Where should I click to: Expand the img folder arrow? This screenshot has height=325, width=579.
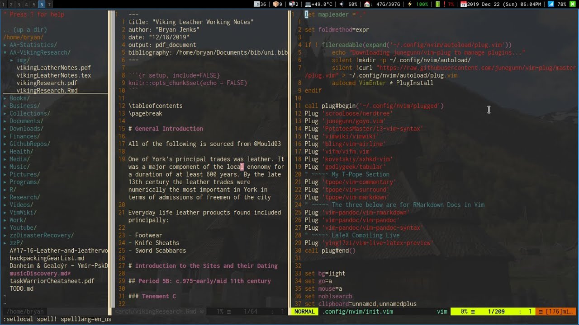pyautogui.click(x=12, y=60)
